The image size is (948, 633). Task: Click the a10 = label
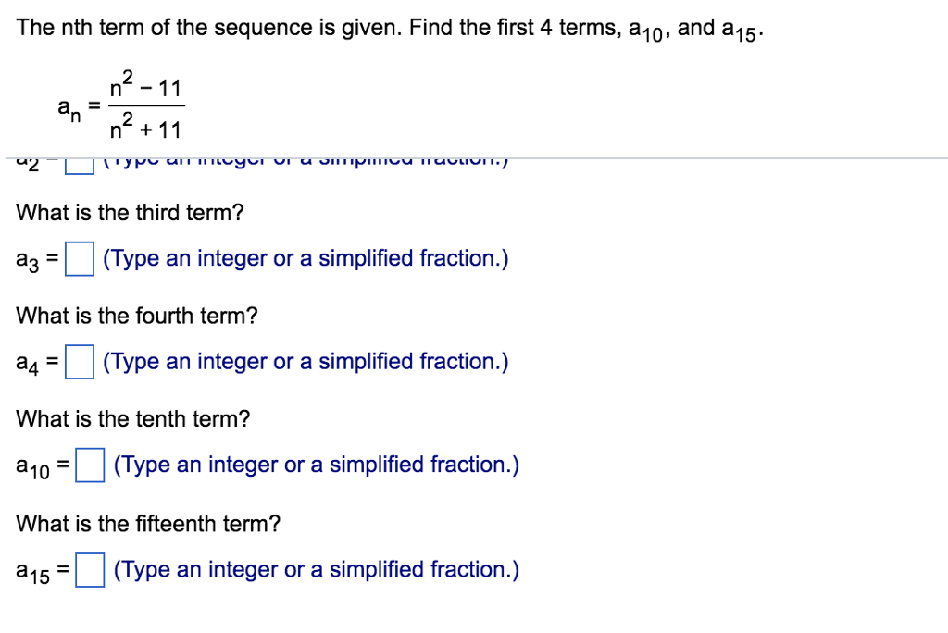coord(44,465)
